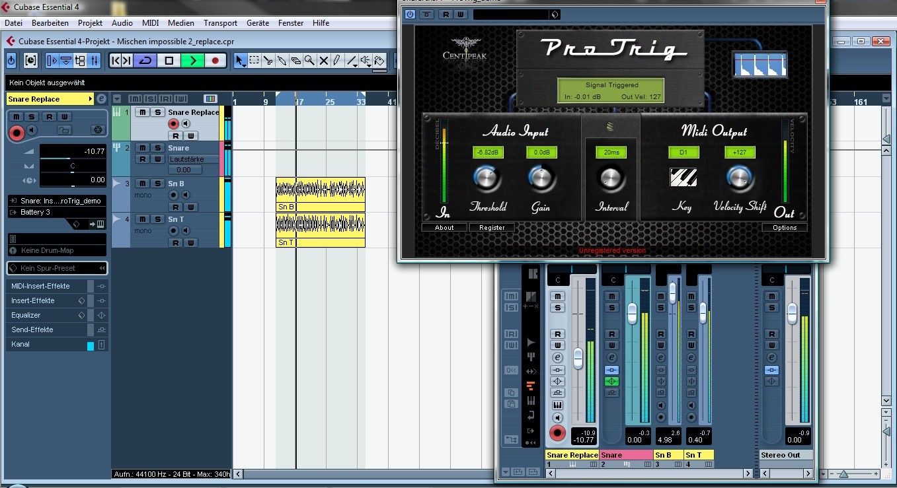Select the Erase tool
Screen dimensions: 897x488
tap(296, 61)
